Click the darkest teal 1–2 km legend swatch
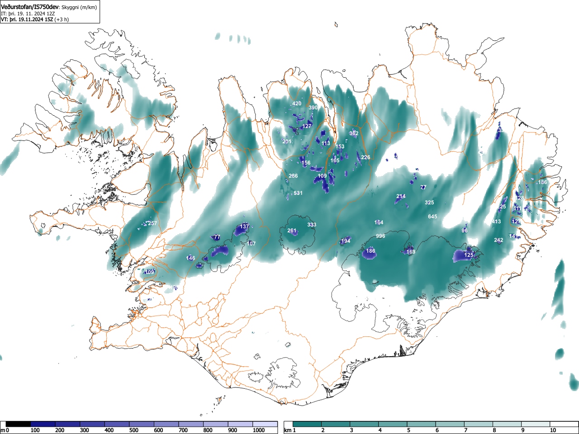 [307, 424]
